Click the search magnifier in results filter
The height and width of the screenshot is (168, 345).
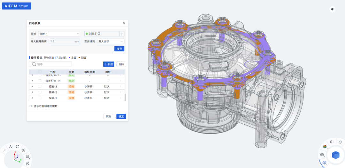coord(34,64)
